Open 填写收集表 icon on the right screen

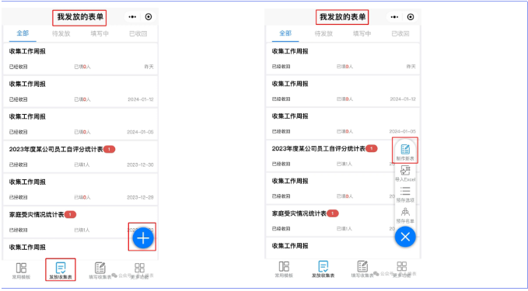362,266
